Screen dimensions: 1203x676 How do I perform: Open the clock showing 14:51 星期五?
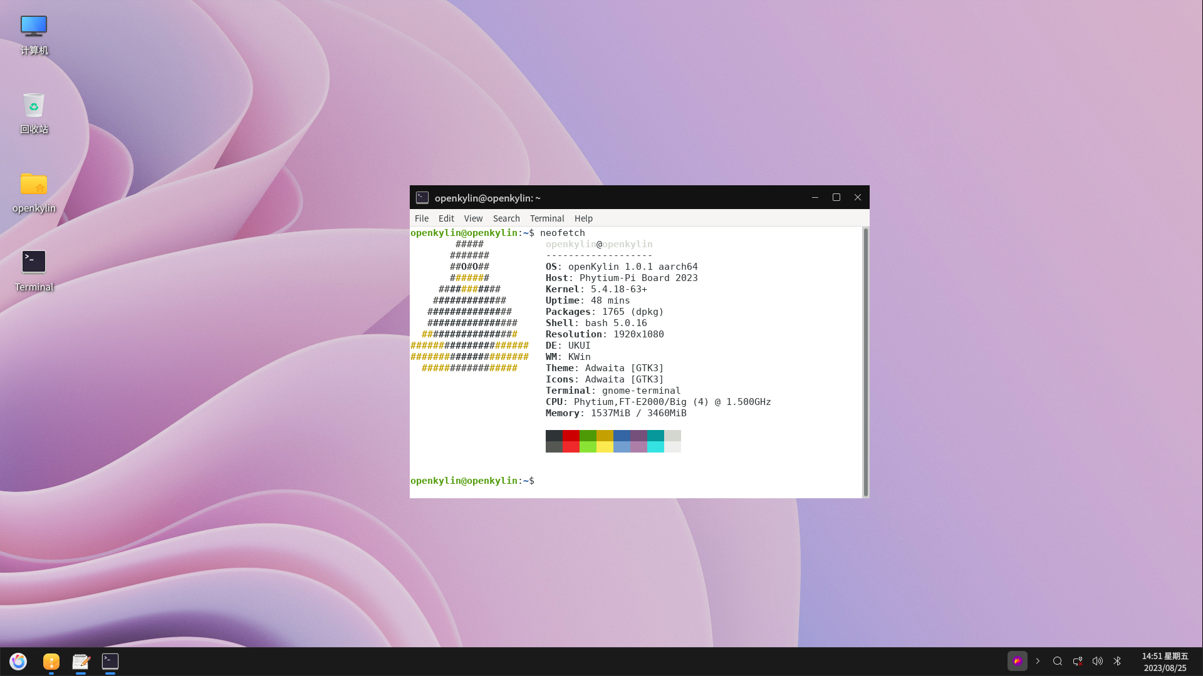(x=1165, y=662)
